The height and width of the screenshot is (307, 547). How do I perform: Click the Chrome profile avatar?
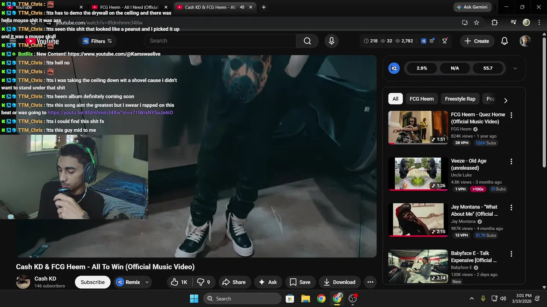pos(526,23)
